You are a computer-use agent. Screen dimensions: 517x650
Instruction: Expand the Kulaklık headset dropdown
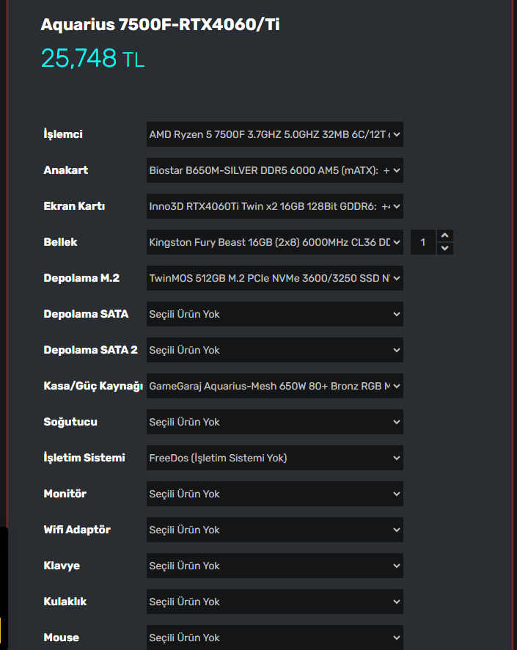pyautogui.click(x=275, y=602)
